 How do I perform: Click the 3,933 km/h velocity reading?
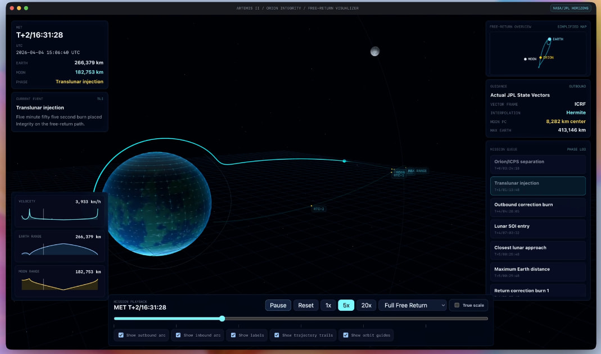point(88,202)
